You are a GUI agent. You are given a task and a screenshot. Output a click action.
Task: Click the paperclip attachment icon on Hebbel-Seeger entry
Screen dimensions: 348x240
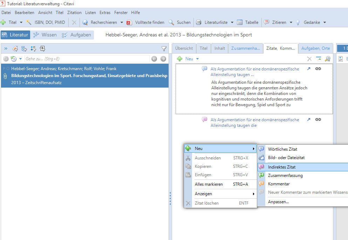coord(5,76)
